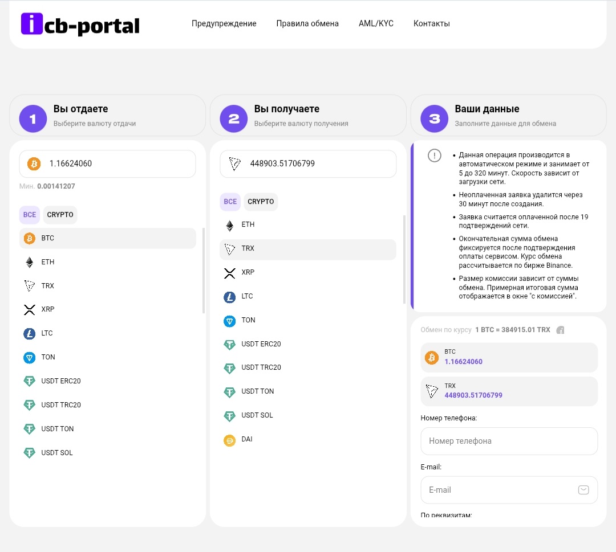This screenshot has width=616, height=552.
Task: Select the BTC currency in the give list
Action: coord(107,238)
